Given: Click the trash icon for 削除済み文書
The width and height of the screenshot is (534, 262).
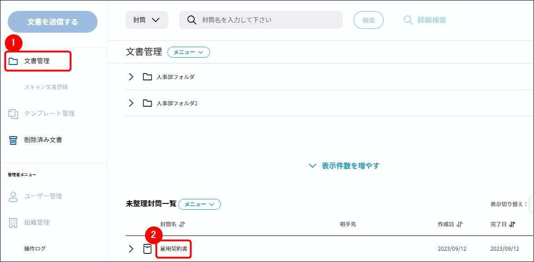Looking at the screenshot, I should (13, 140).
